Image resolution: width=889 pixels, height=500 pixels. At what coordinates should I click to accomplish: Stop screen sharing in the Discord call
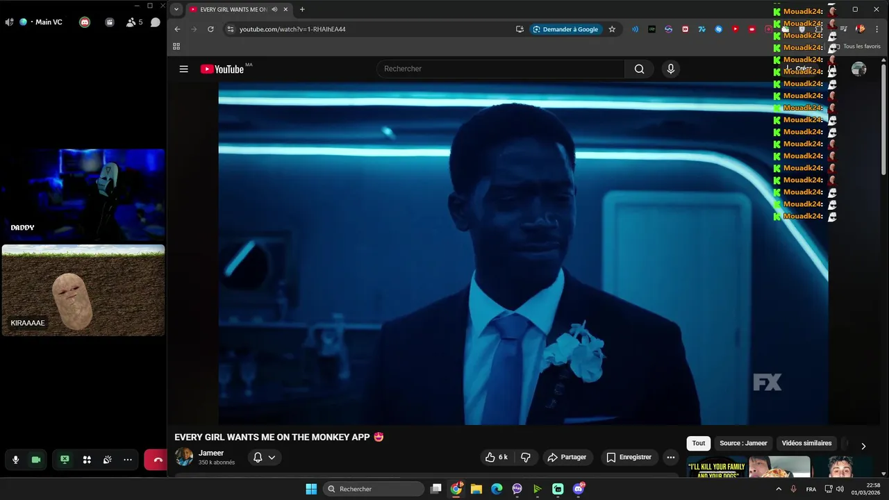point(65,460)
